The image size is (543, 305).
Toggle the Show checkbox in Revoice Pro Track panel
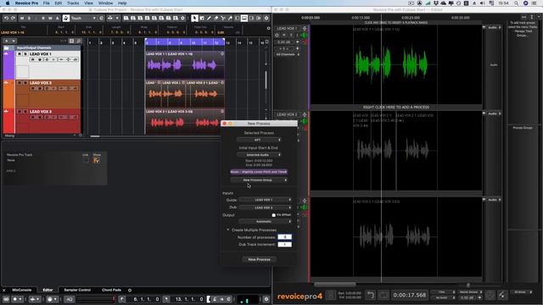97,160
